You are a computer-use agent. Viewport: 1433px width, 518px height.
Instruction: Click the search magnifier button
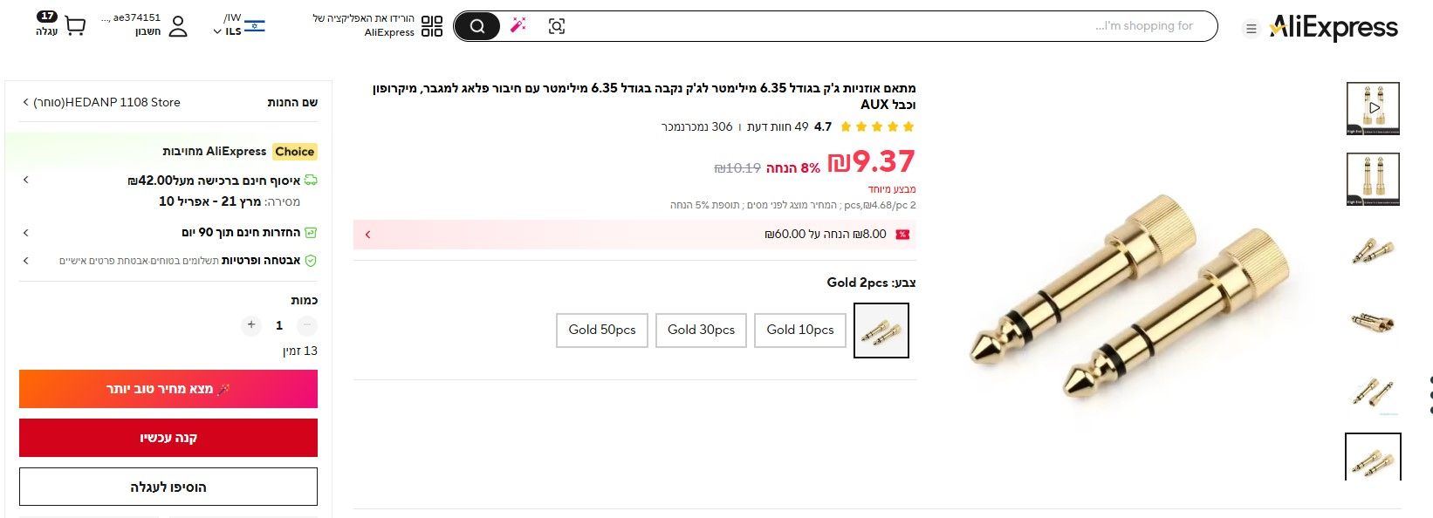point(477,25)
